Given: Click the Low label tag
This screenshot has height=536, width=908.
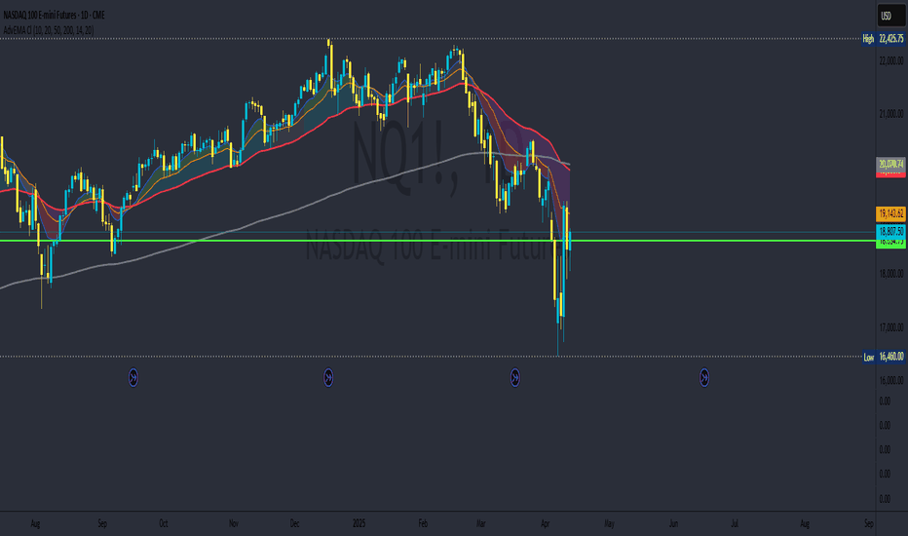Looking at the screenshot, I should point(869,357).
